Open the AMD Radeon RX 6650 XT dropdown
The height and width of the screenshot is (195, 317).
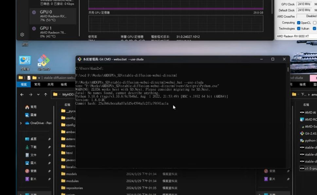click(297, 36)
